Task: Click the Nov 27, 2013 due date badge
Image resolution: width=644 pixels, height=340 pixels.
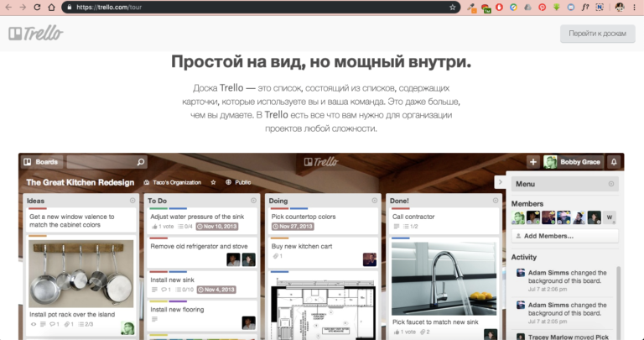Action: click(293, 227)
